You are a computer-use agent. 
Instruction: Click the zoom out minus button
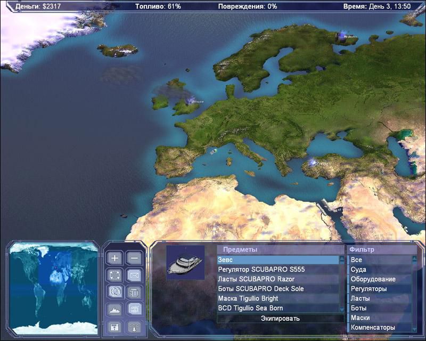tap(134, 258)
